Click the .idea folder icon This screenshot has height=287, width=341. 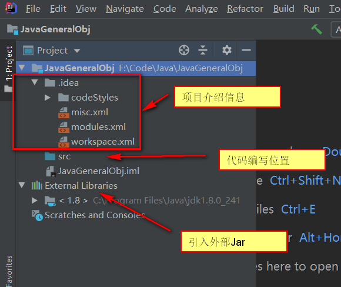(x=50, y=83)
